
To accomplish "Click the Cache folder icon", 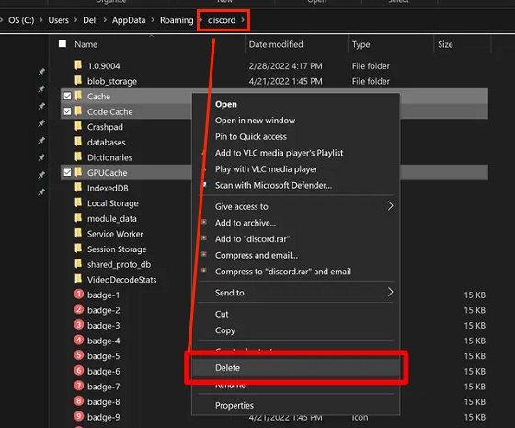I will [78, 96].
